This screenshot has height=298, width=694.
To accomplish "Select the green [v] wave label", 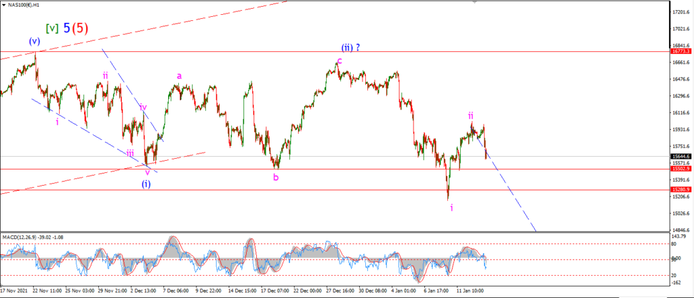I will pyautogui.click(x=52, y=28).
